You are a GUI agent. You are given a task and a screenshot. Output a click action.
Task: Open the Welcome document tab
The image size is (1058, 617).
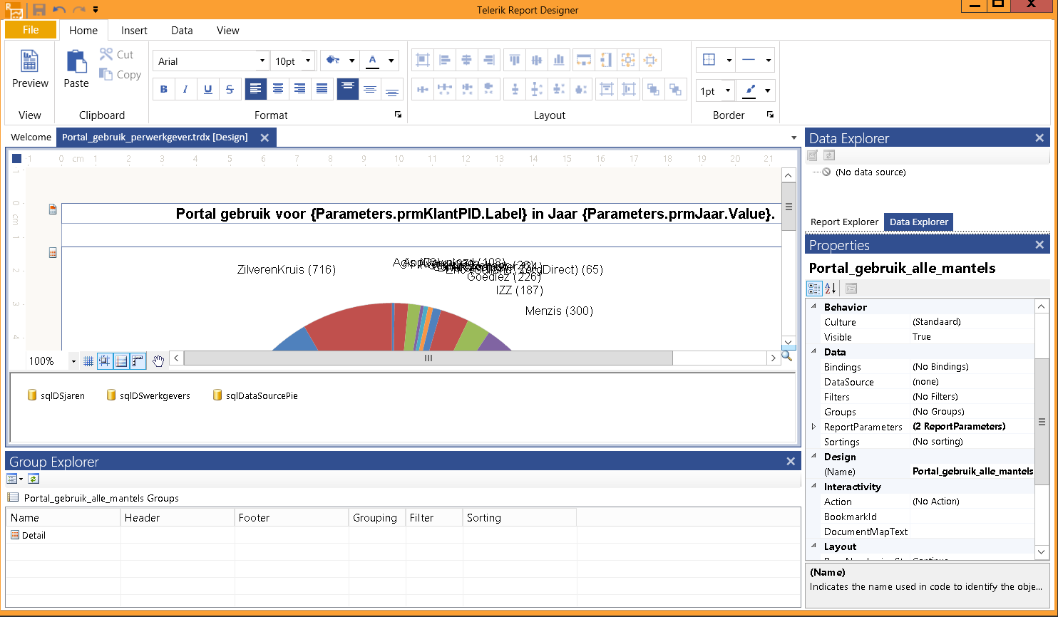31,137
